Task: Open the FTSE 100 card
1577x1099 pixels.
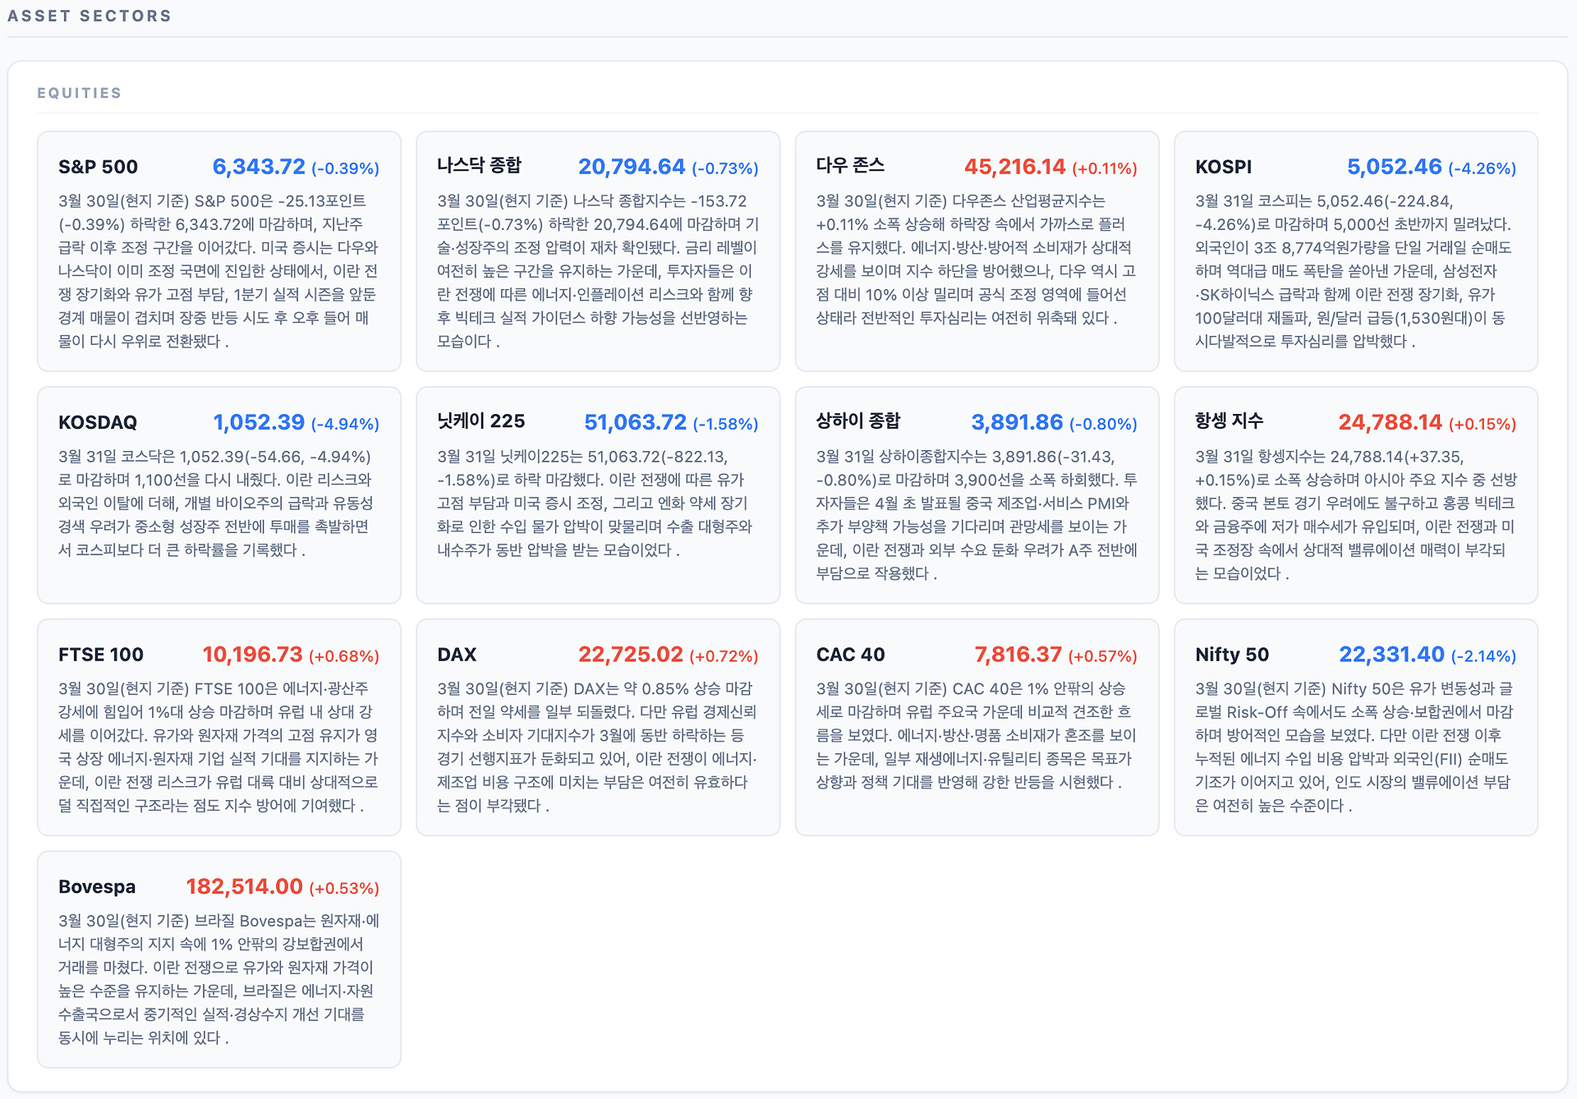Action: [218, 727]
